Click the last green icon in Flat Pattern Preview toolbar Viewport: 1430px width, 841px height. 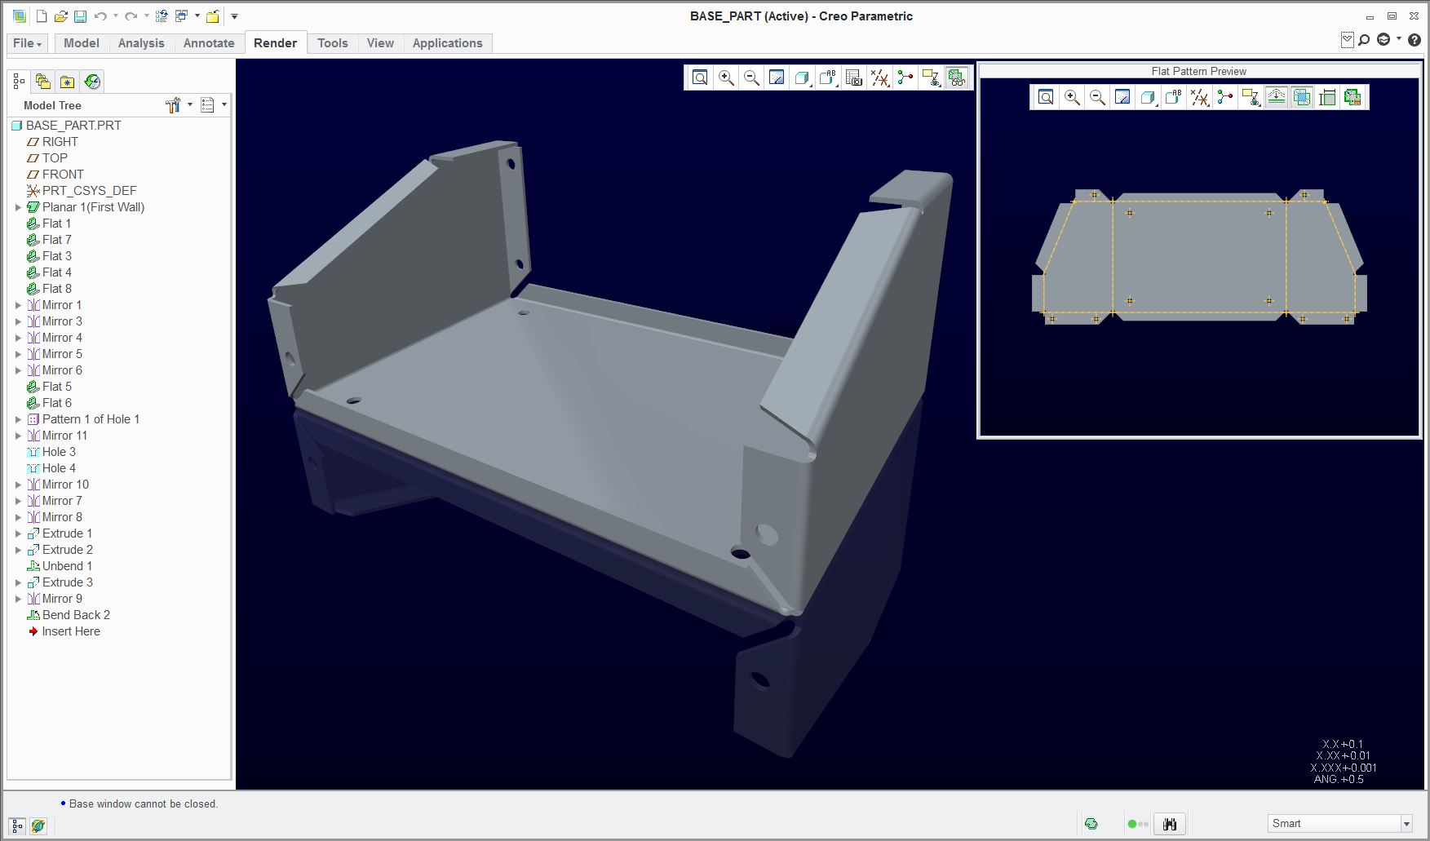tap(1353, 98)
